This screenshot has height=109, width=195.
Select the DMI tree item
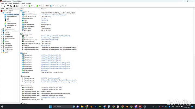pyautogui.click(x=8, y=18)
